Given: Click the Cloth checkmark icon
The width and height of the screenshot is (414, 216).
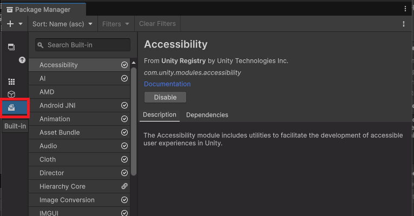Looking at the screenshot, I should point(124,159).
